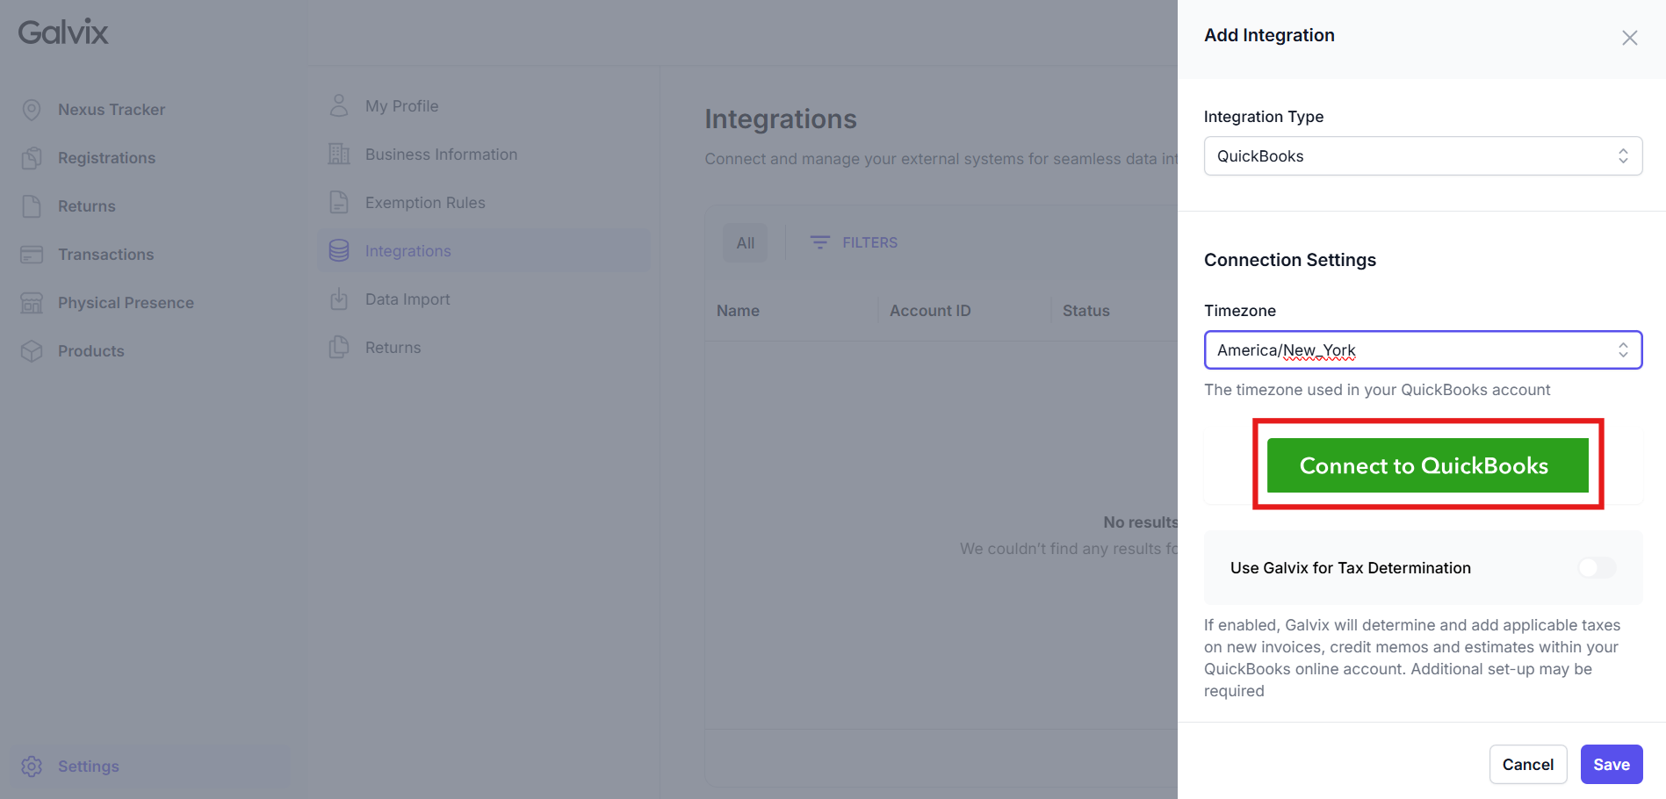Screen dimensions: 1666x799
Task: Go to Exemption Rules
Action: [x=425, y=203]
